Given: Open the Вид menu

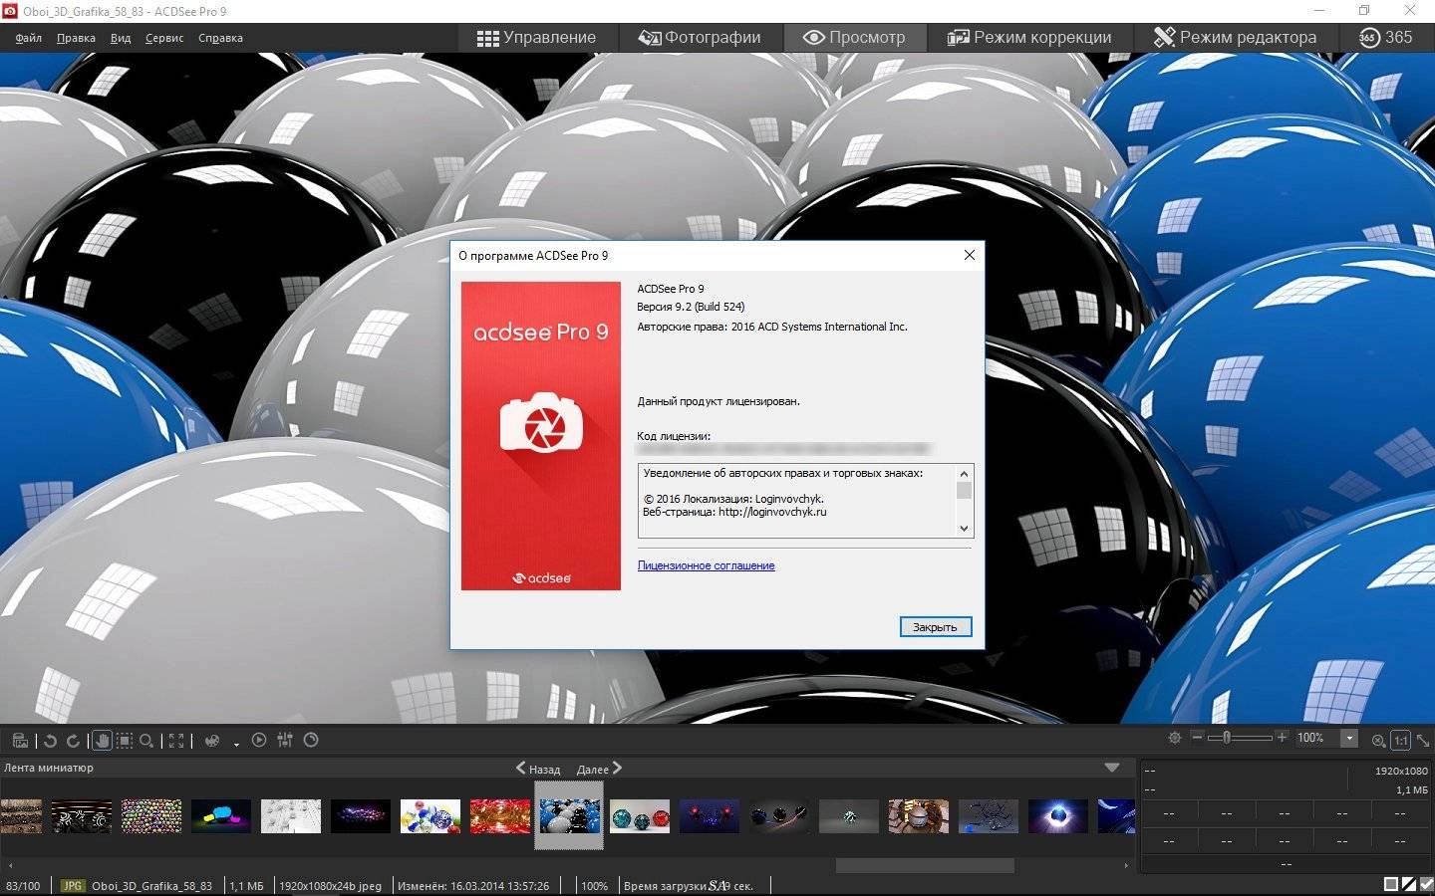Looking at the screenshot, I should tap(121, 38).
